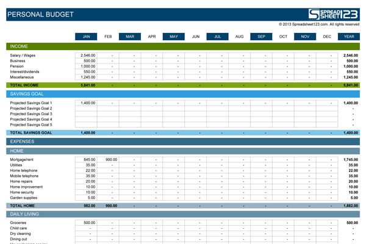Select the JAN column header
This screenshot has width=366, height=244.
click(86, 37)
